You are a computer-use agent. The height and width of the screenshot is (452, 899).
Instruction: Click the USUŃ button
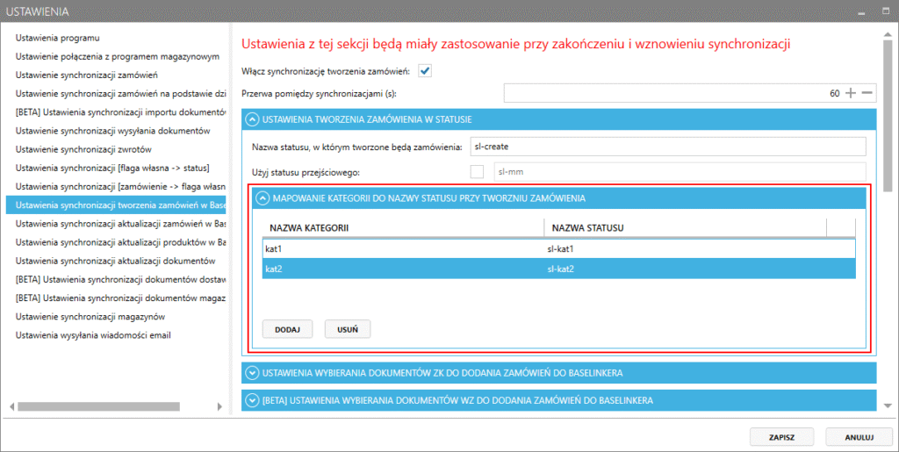coord(348,329)
